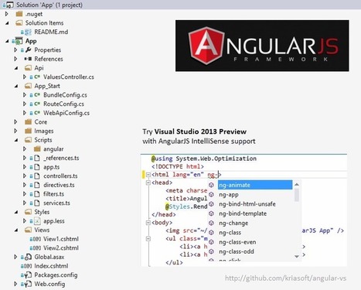Collapse the App project node arrow
The height and width of the screenshot is (290, 361).
(7, 41)
